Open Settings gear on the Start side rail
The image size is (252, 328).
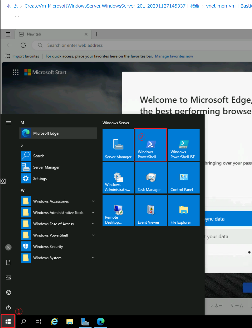click(8, 293)
